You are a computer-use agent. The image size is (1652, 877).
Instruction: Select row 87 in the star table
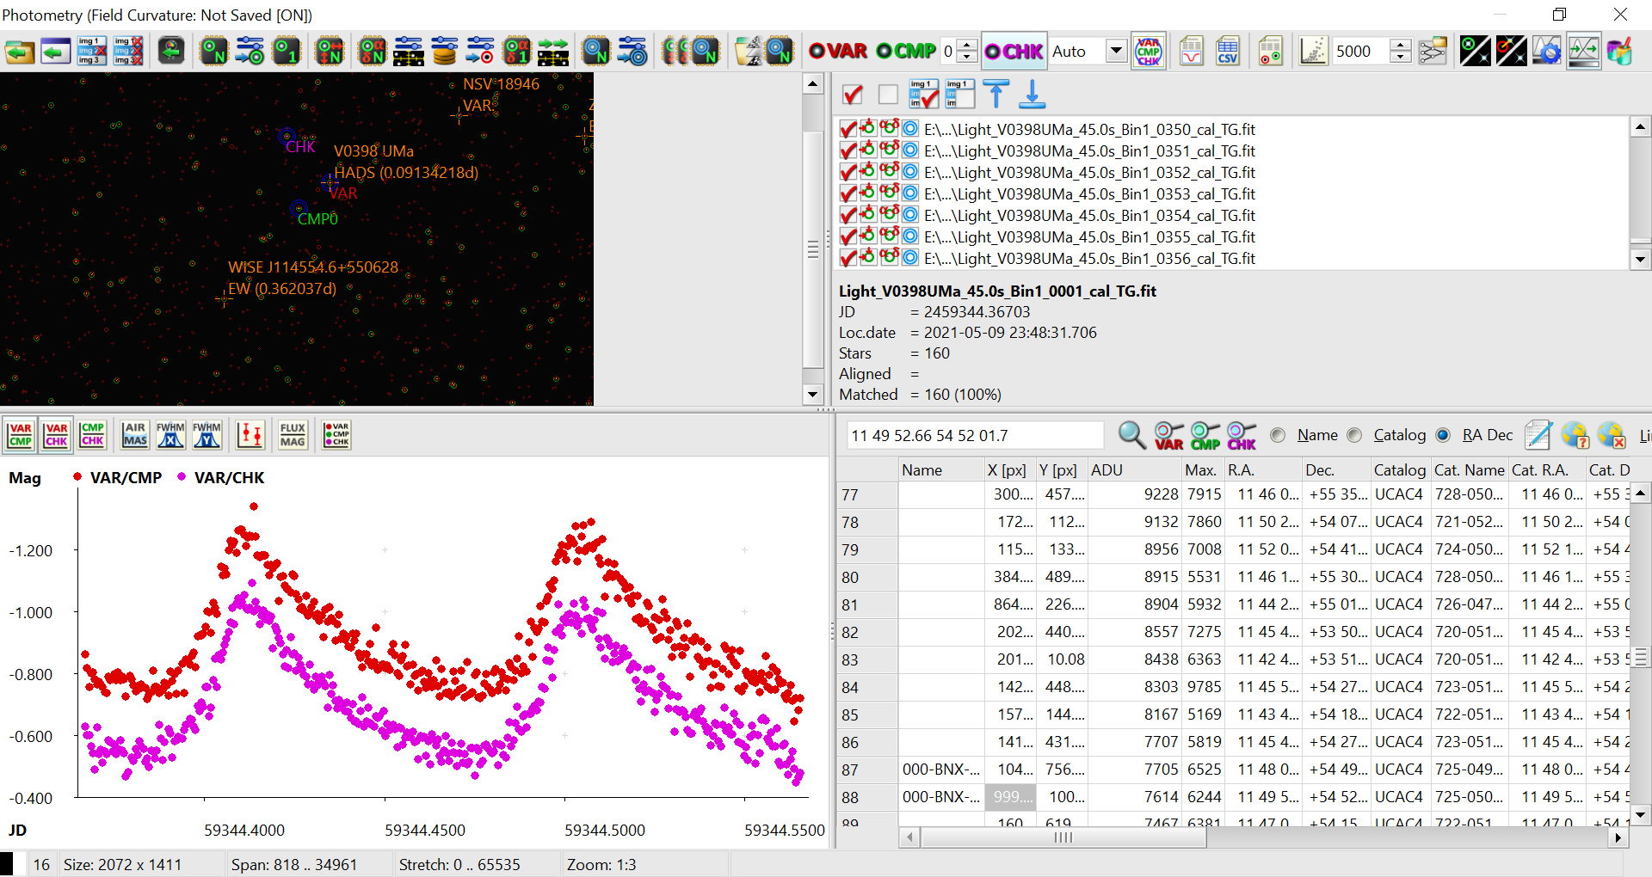850,770
